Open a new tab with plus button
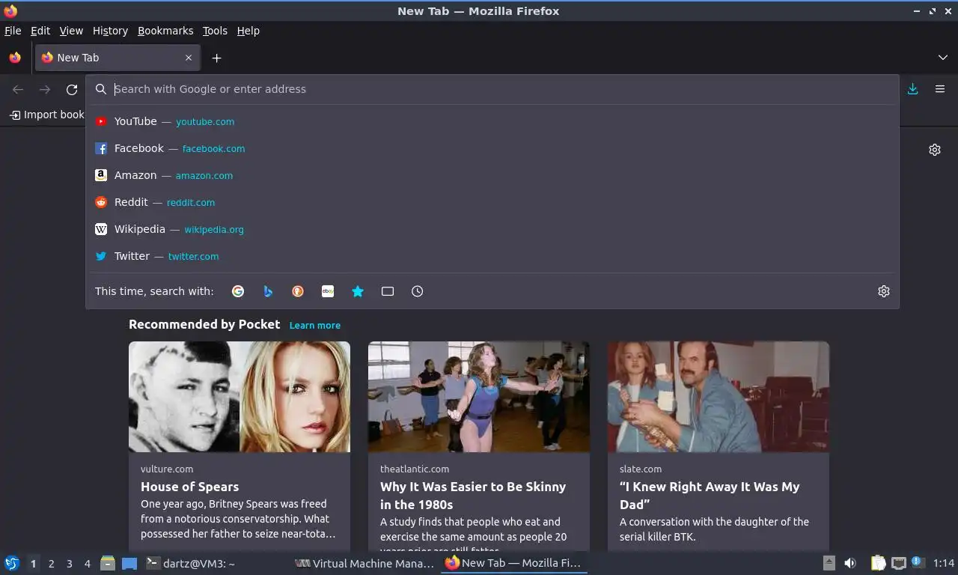 (x=216, y=58)
